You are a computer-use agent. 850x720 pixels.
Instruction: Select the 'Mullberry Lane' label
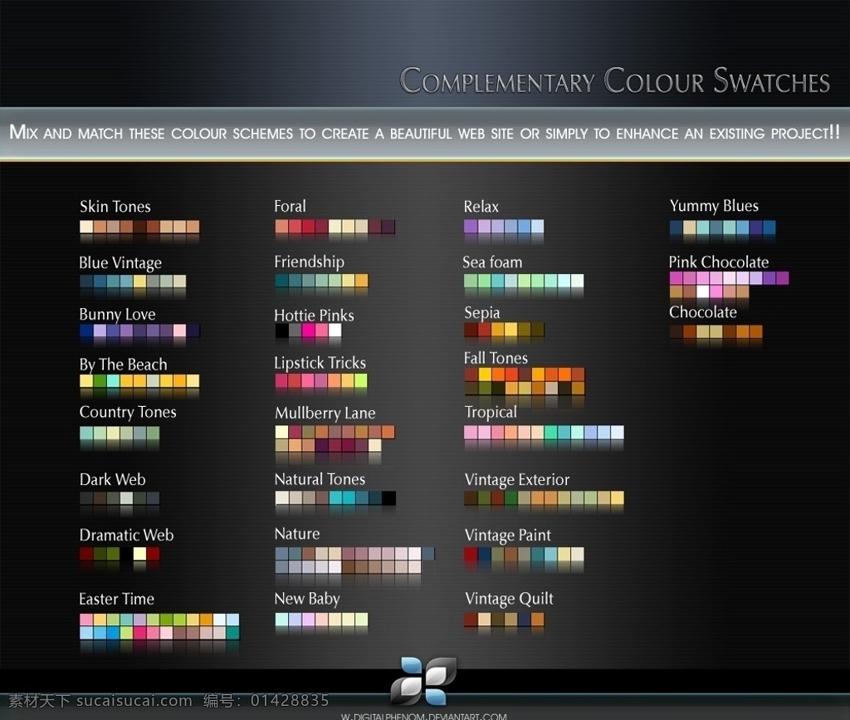tap(325, 413)
